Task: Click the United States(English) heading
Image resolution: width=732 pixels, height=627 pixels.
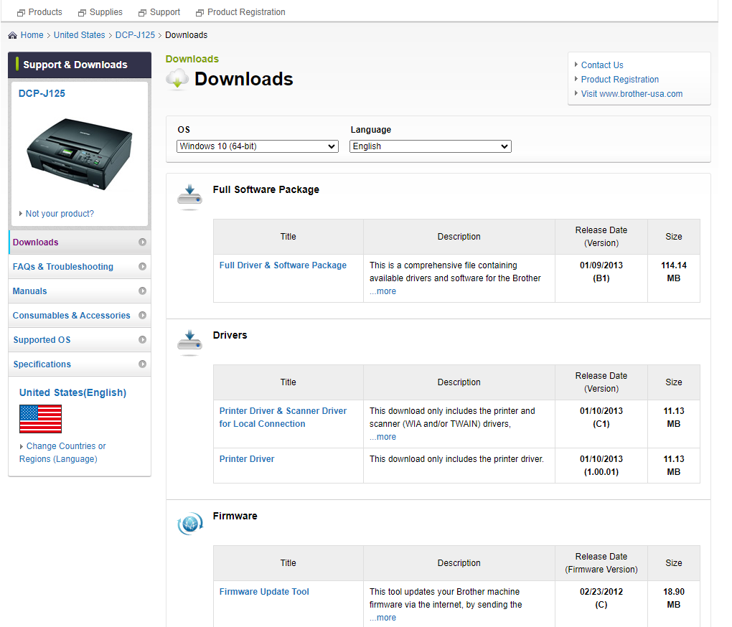Action: [x=72, y=392]
